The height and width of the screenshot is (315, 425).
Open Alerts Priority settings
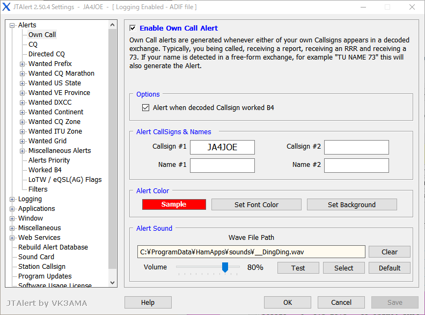click(49, 160)
